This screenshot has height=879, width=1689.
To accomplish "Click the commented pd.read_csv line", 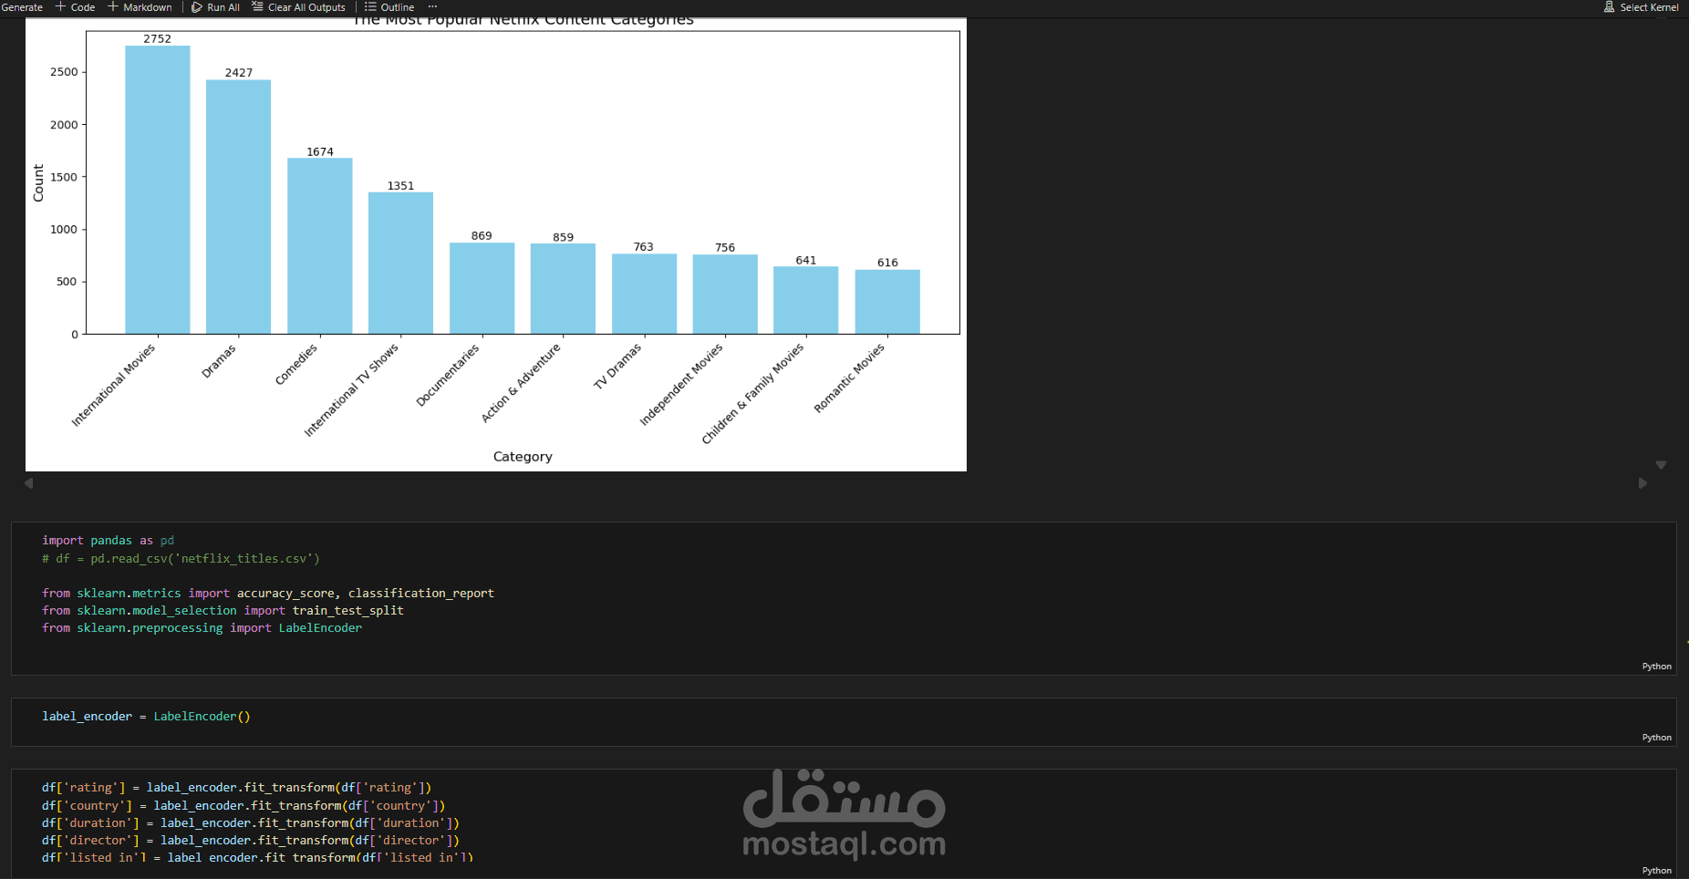I will pos(181,559).
